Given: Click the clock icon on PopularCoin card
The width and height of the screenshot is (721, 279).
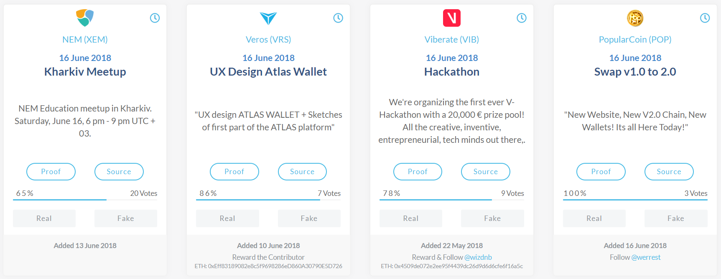Looking at the screenshot, I should click(705, 18).
